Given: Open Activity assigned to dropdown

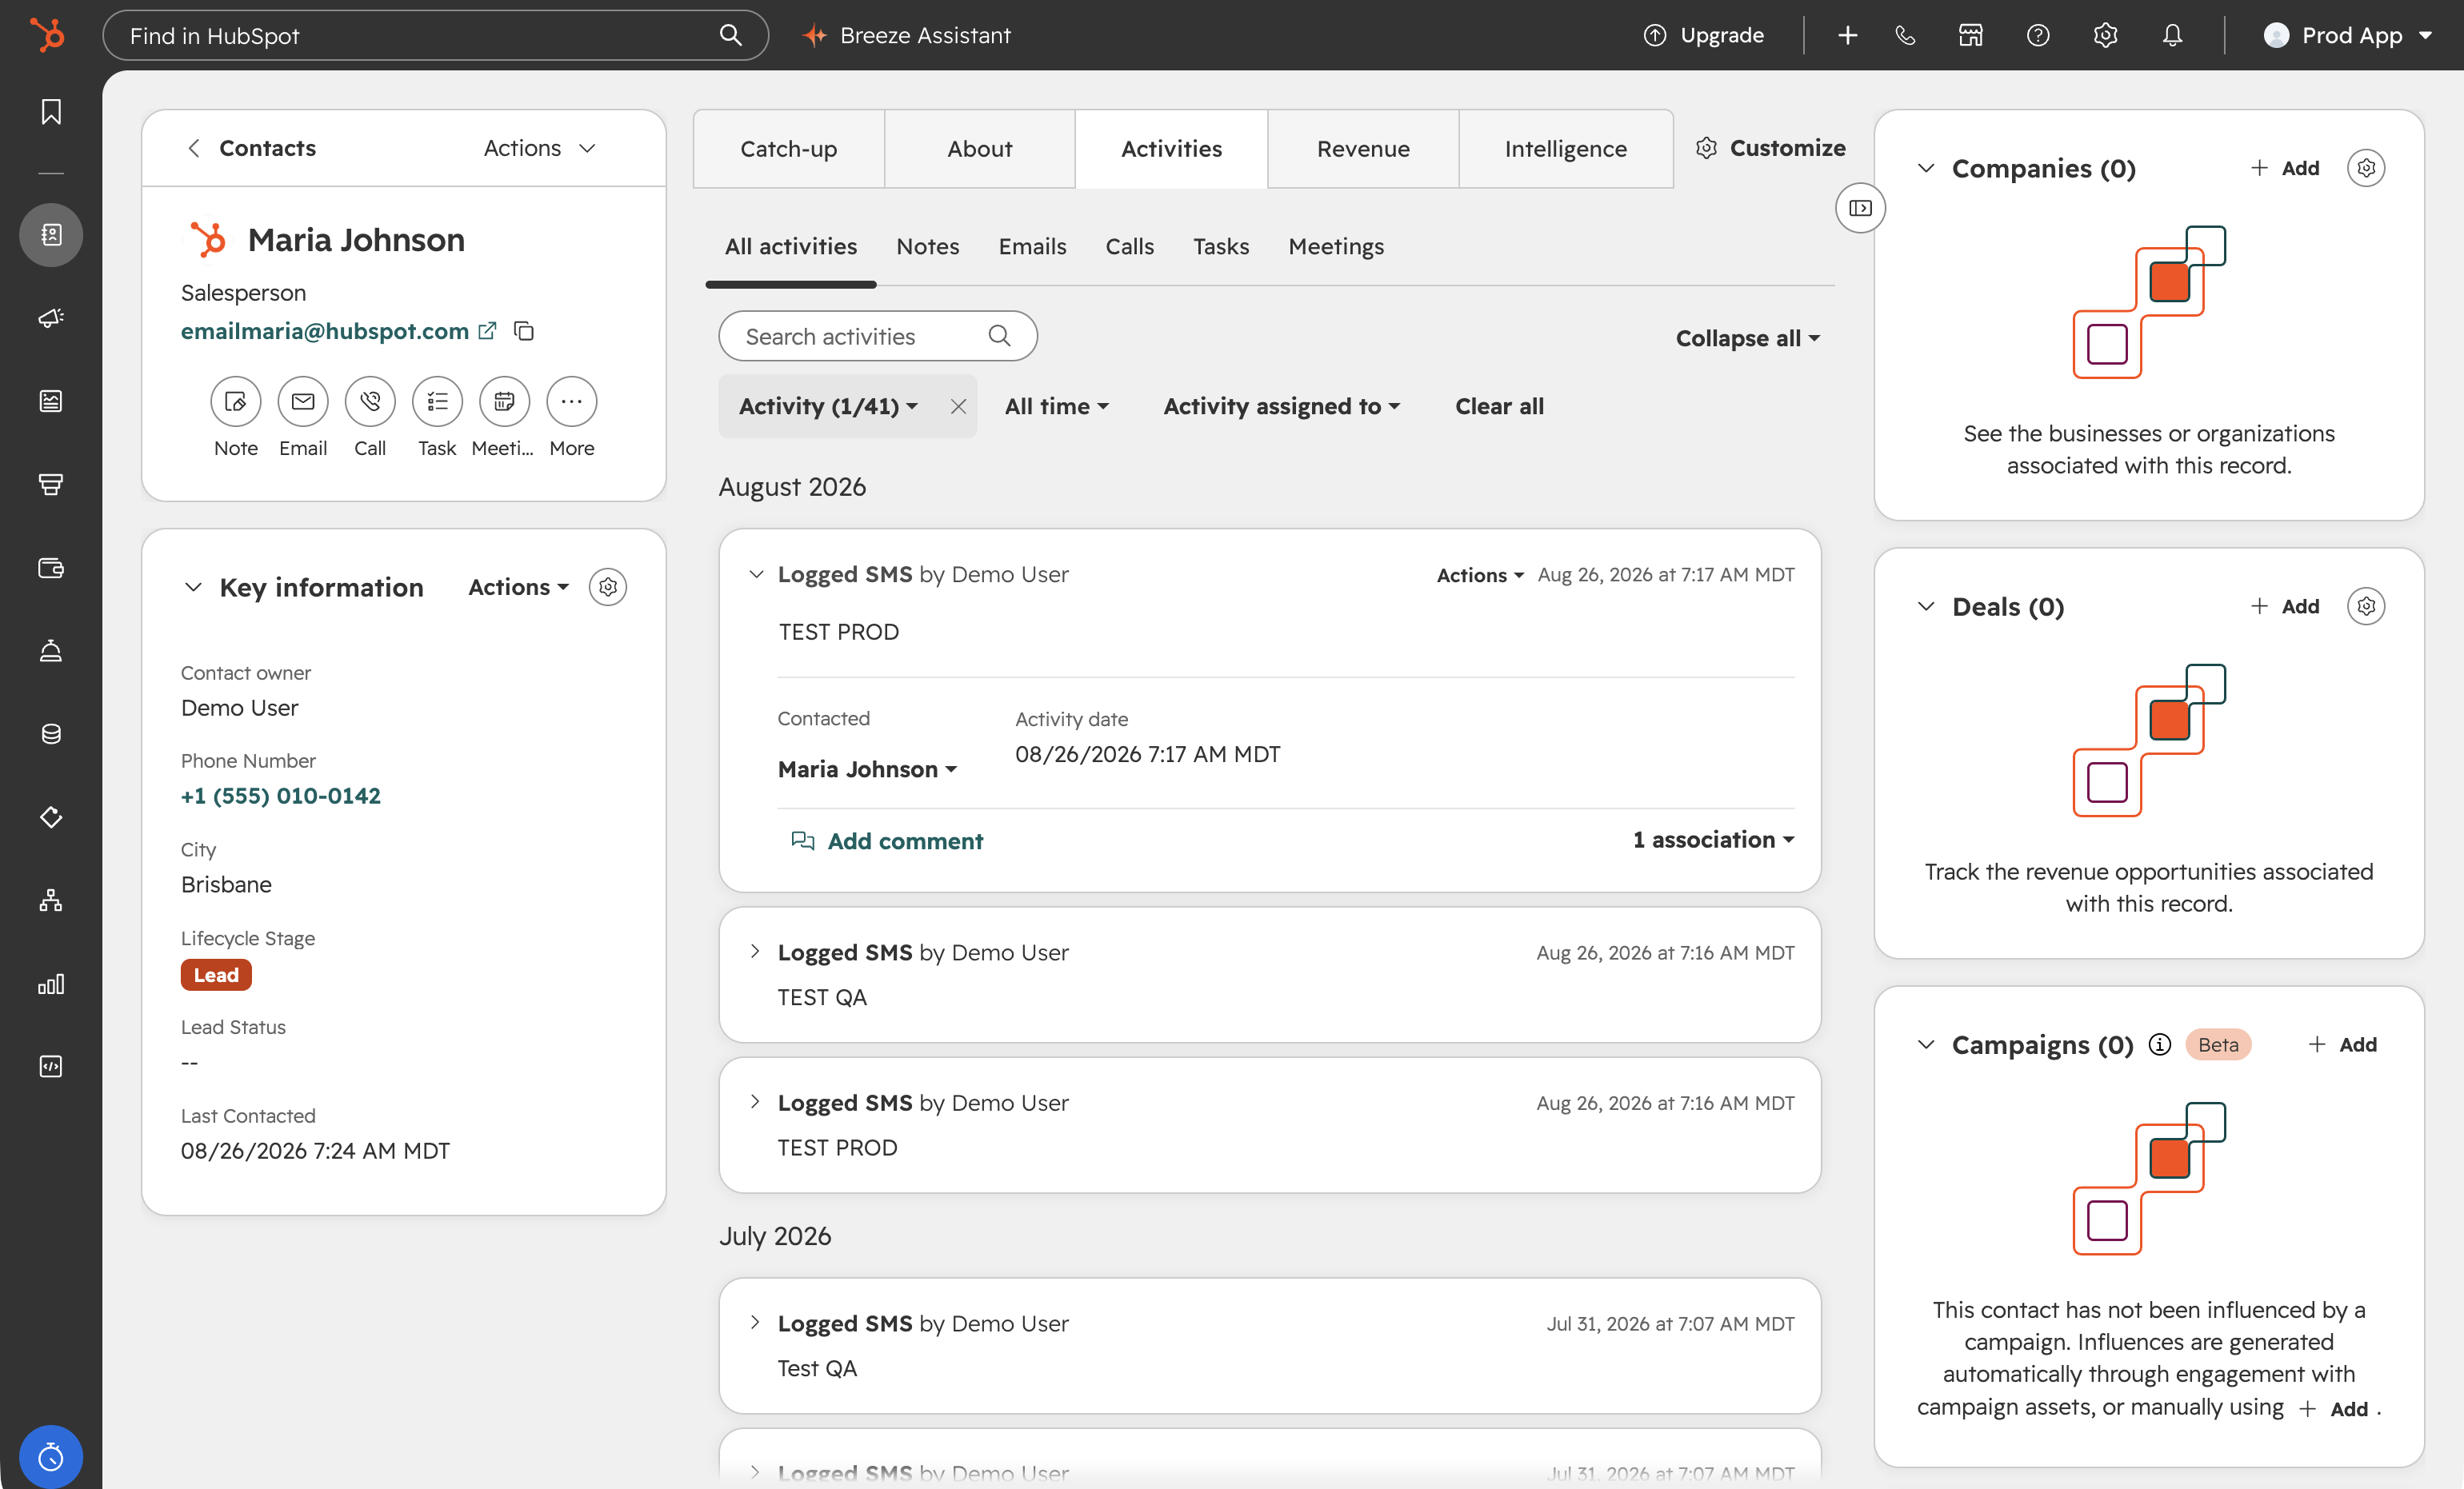Looking at the screenshot, I should [1282, 405].
